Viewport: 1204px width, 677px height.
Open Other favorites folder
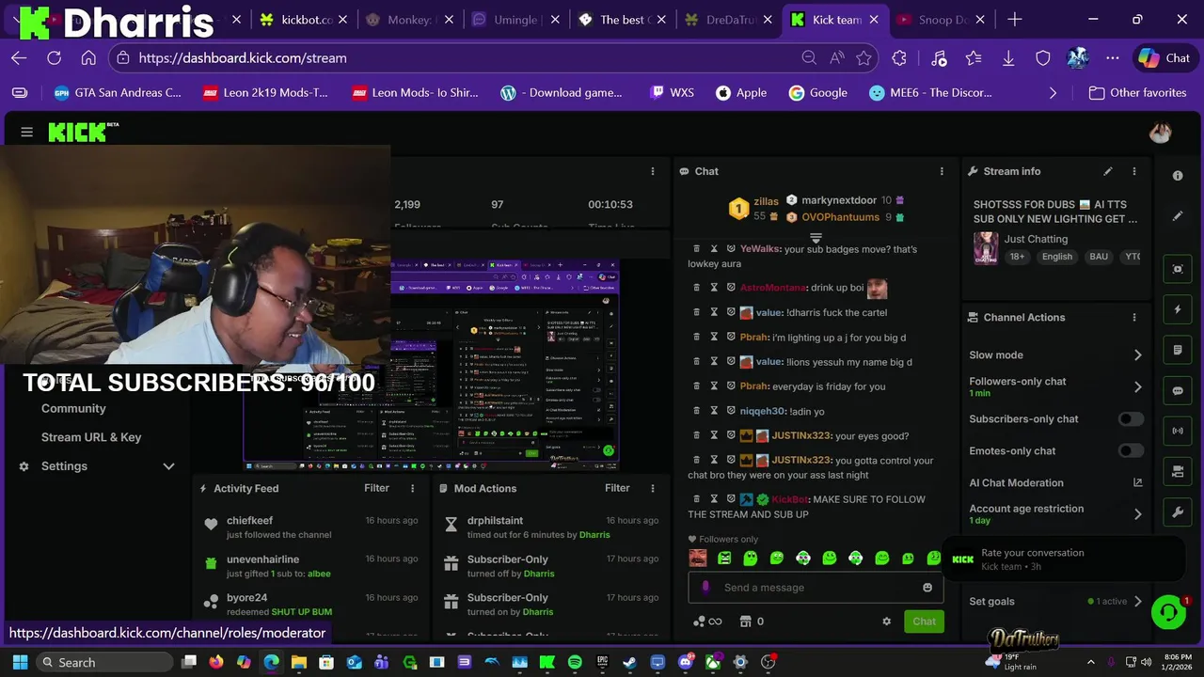(1137, 93)
